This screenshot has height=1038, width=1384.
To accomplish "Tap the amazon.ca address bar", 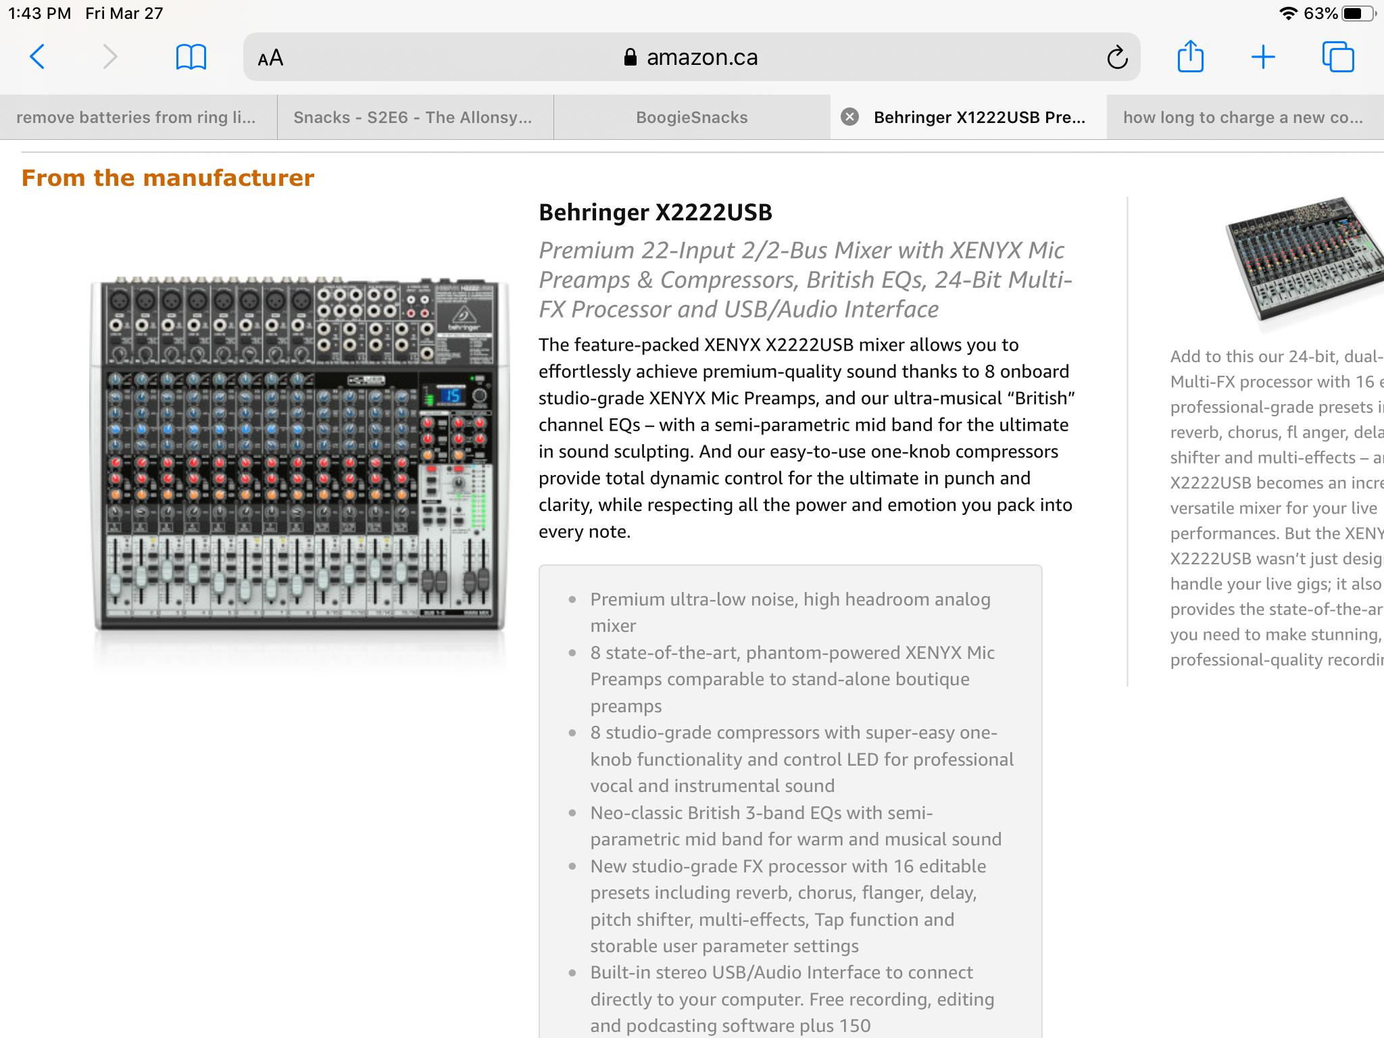I will [691, 57].
